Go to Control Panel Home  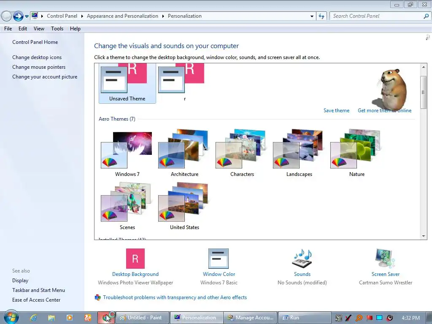pyautogui.click(x=35, y=42)
